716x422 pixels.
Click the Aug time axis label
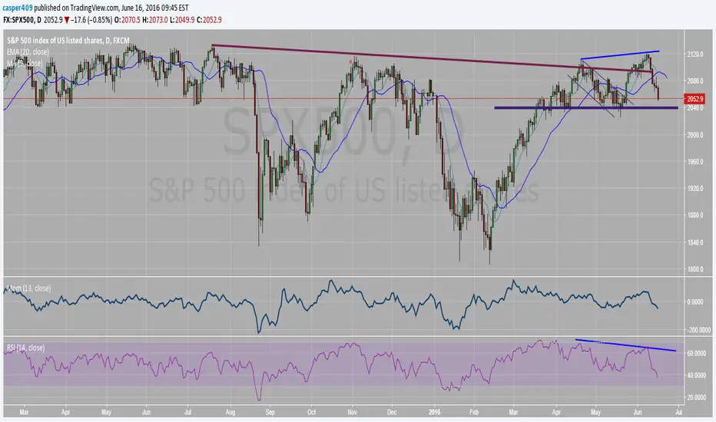(x=230, y=413)
